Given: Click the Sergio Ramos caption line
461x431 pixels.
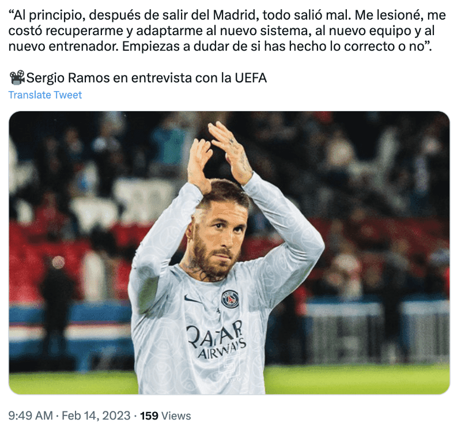Looking at the screenshot, I should click(138, 78).
